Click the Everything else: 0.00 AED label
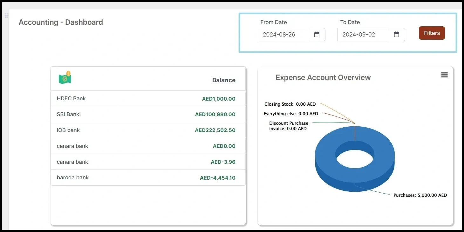 point(291,114)
